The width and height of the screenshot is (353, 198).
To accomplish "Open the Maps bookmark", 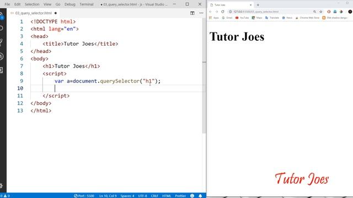I will [x=257, y=18].
